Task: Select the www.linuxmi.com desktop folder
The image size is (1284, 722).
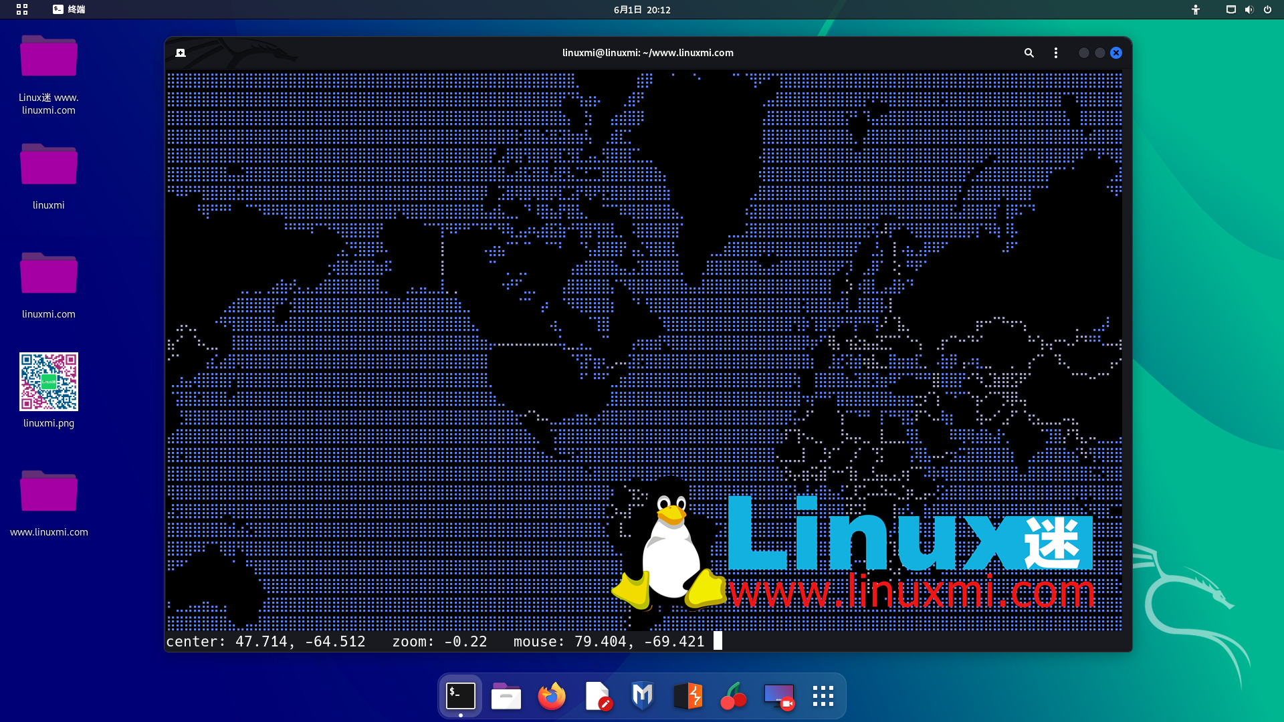Action: click(49, 491)
